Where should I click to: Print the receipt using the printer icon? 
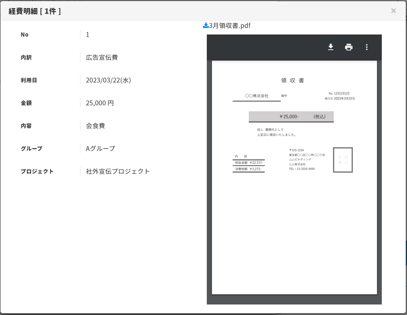[349, 47]
